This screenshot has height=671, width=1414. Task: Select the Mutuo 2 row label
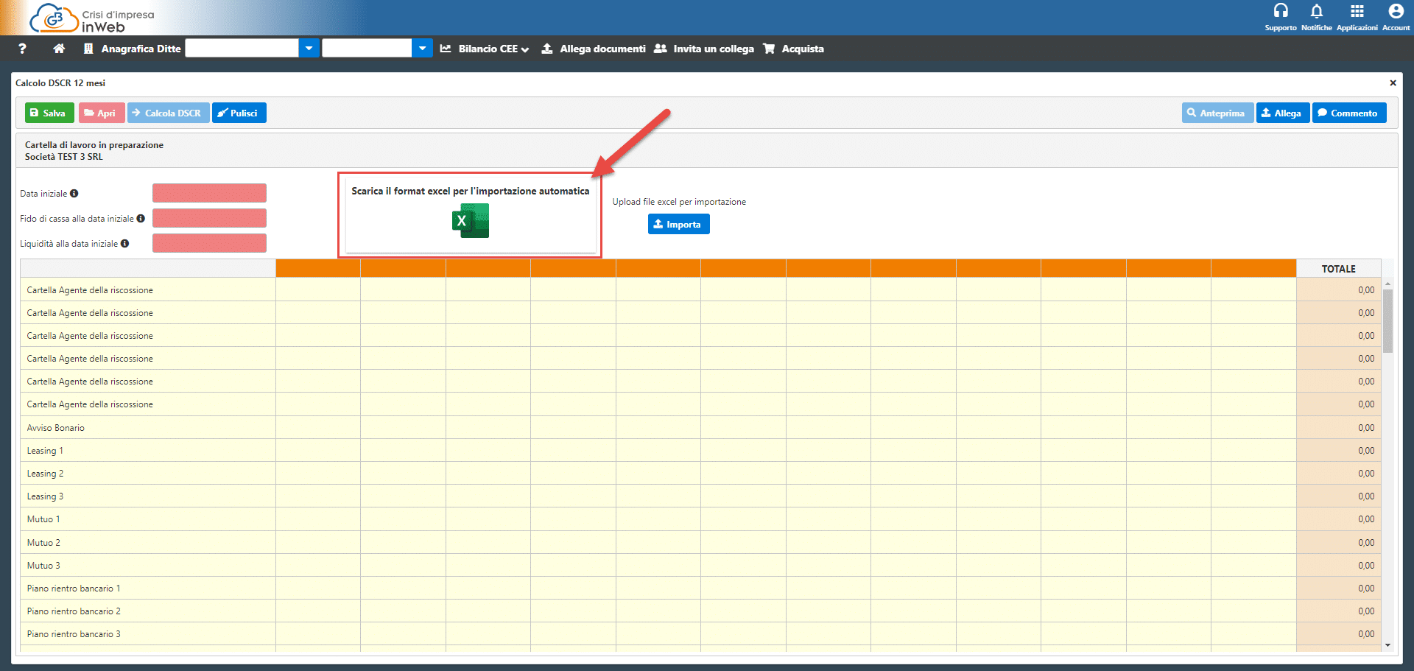(43, 543)
